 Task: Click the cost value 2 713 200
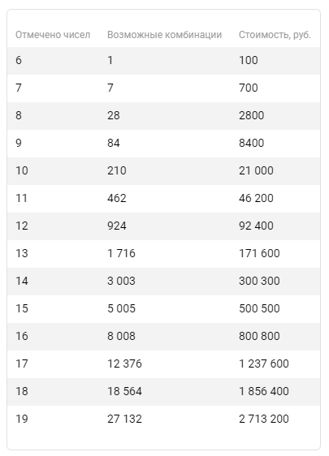(264, 419)
